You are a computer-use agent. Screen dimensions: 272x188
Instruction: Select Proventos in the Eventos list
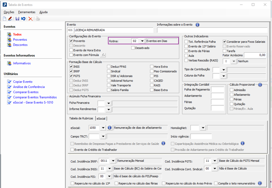point(20,40)
